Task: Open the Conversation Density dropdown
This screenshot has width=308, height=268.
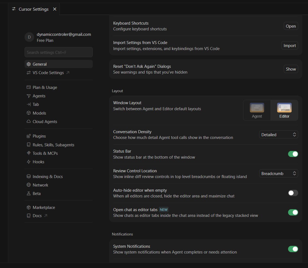Action: [279, 135]
